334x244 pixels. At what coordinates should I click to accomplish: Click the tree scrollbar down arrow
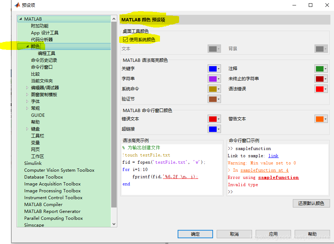tap(114, 224)
